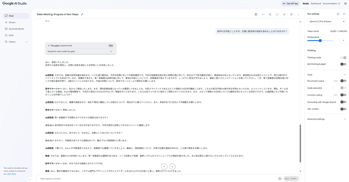The height and width of the screenshot is (182, 349).
Task: Edit the prompt title with pencil icon
Action: pos(82,14)
